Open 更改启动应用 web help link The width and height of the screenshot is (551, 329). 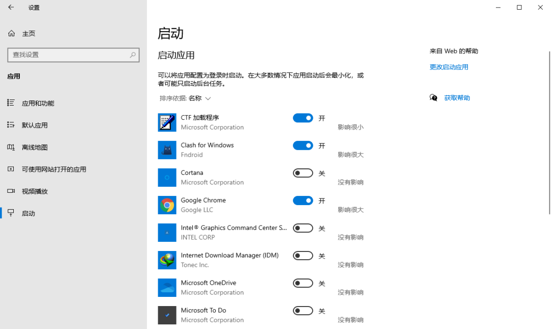[449, 67]
